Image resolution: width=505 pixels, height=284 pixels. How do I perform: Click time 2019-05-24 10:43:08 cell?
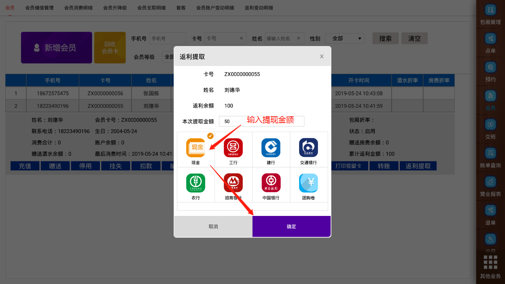click(359, 93)
